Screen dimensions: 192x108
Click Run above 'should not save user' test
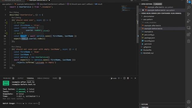click(13, 47)
